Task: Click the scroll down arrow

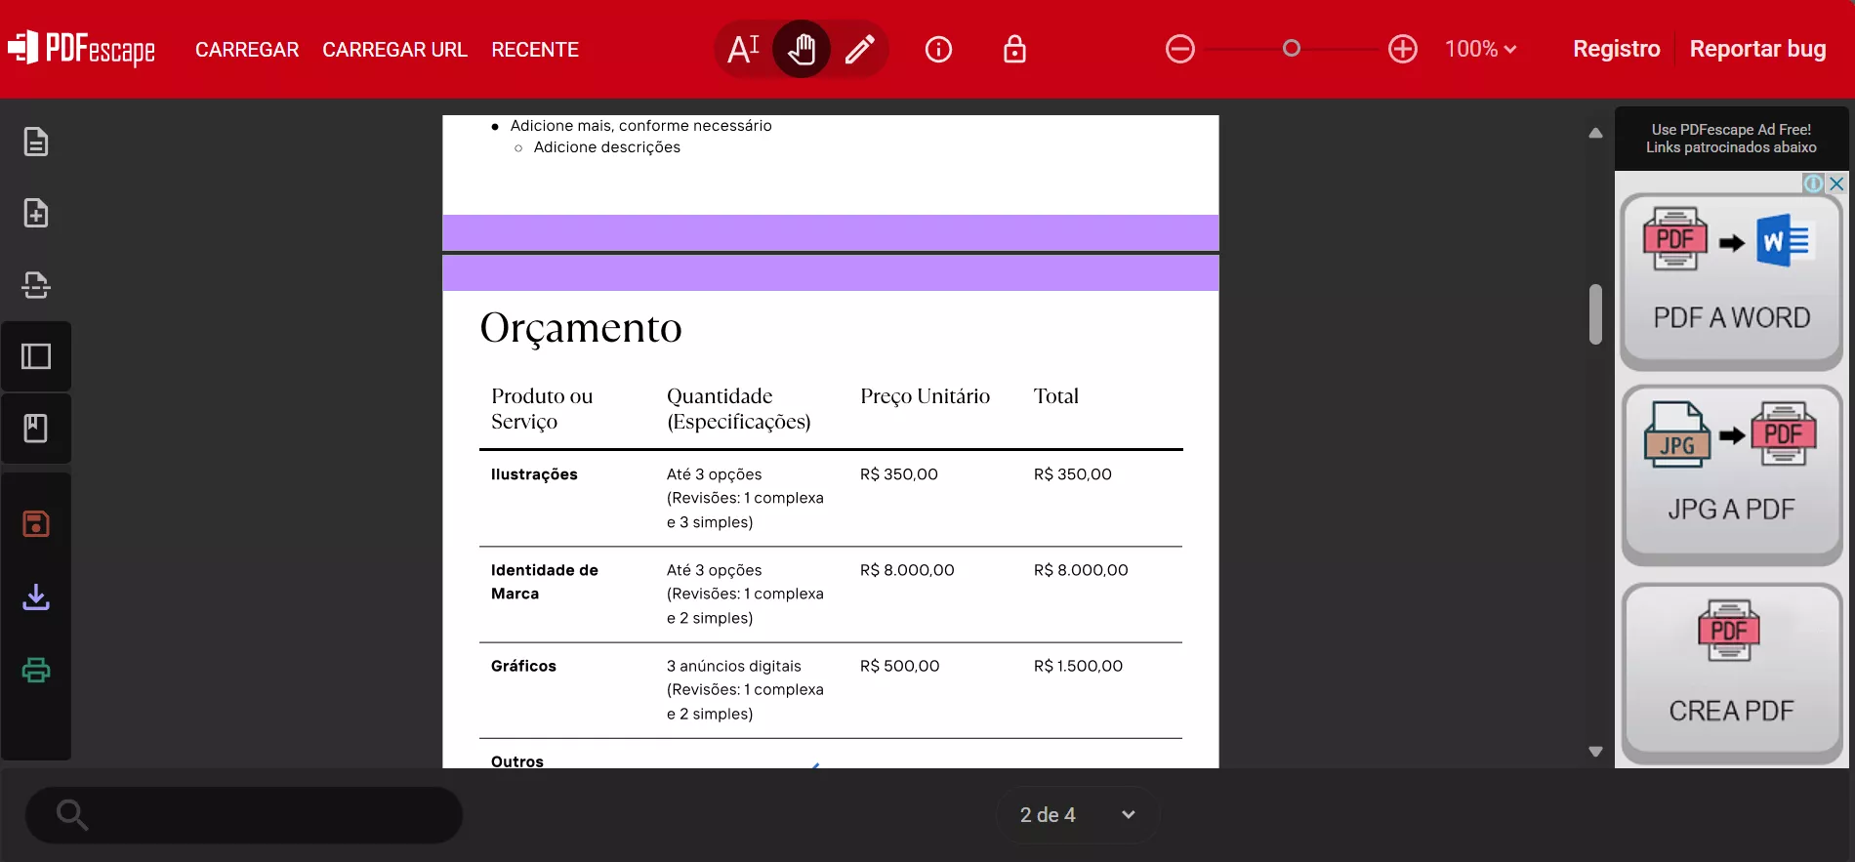Action: 1595,752
